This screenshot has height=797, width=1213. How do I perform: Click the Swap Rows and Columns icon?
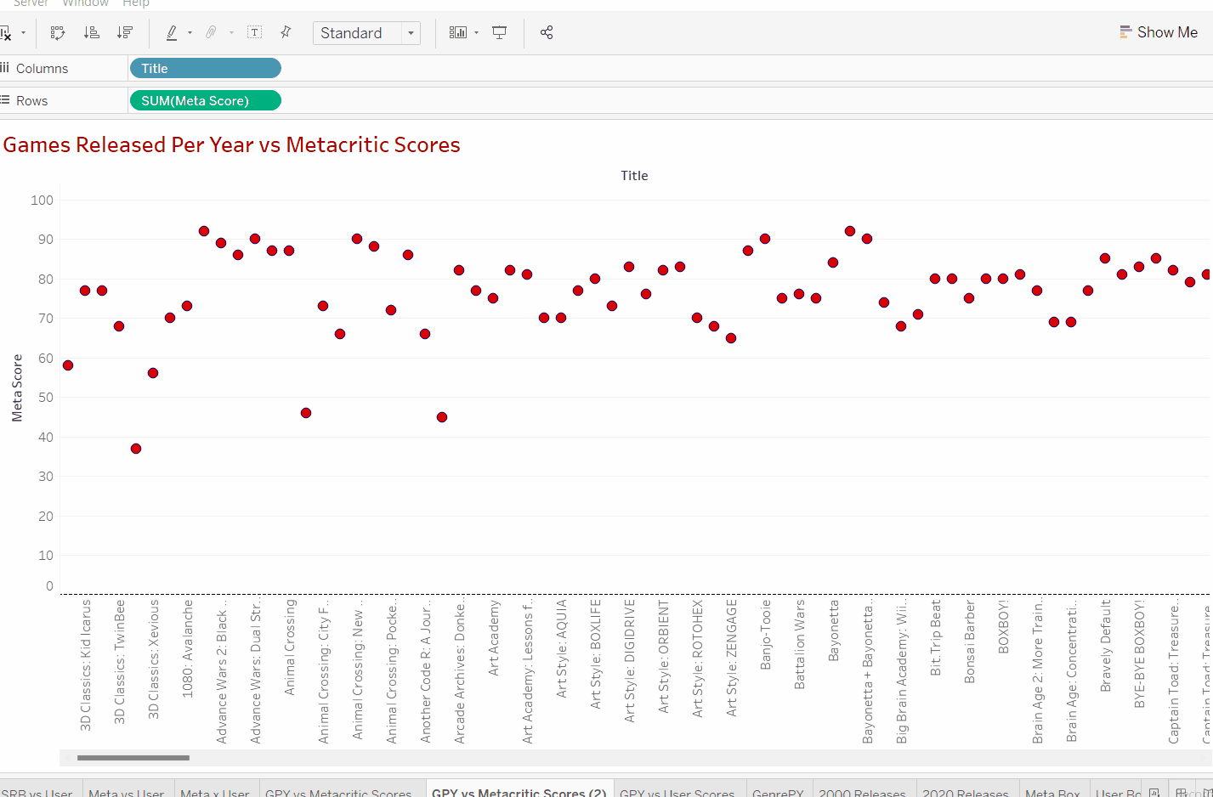coord(58,33)
